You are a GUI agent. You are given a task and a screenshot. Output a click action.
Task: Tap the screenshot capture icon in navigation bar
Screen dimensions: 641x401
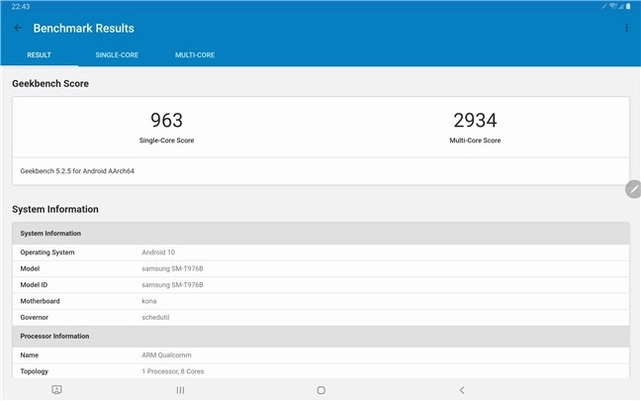coord(56,389)
